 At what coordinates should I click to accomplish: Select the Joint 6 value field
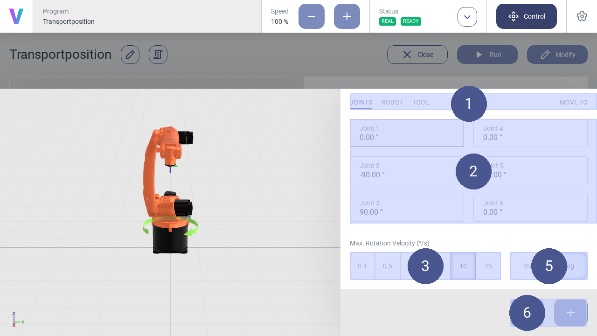click(530, 208)
